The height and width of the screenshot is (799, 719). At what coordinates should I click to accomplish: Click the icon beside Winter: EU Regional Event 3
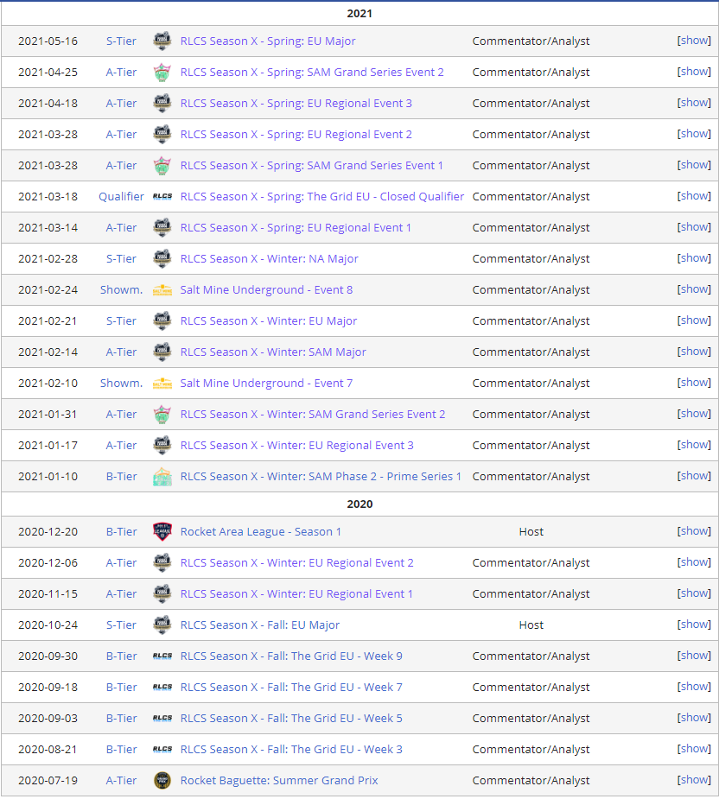click(162, 446)
